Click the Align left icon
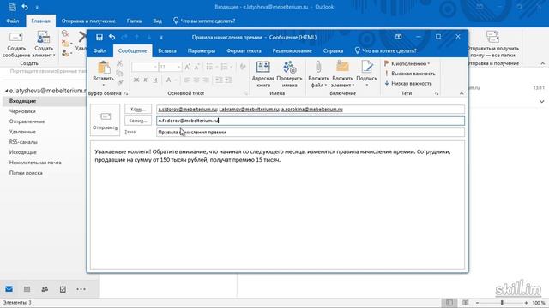 [x=187, y=80]
